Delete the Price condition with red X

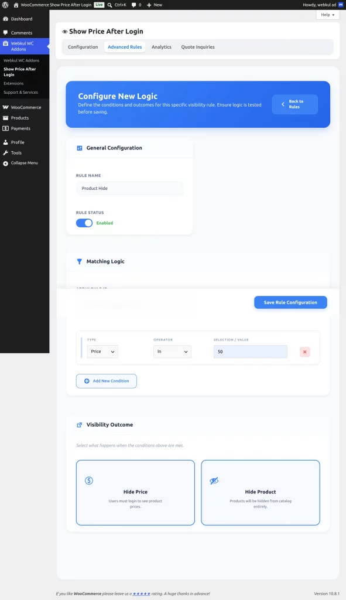click(x=304, y=352)
